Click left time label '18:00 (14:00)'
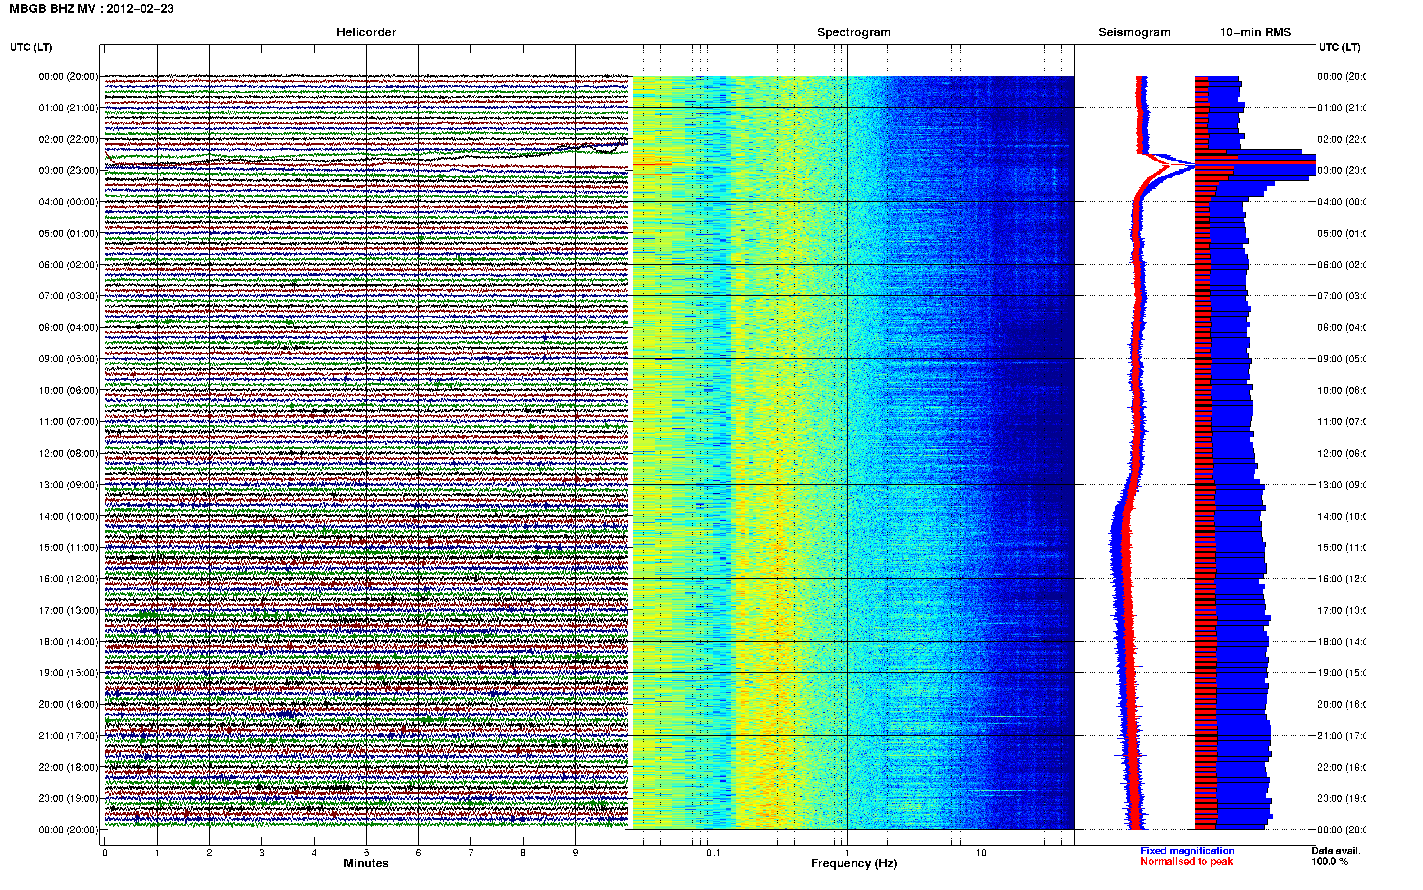Image resolution: width=1423 pixels, height=890 pixels. point(68,642)
